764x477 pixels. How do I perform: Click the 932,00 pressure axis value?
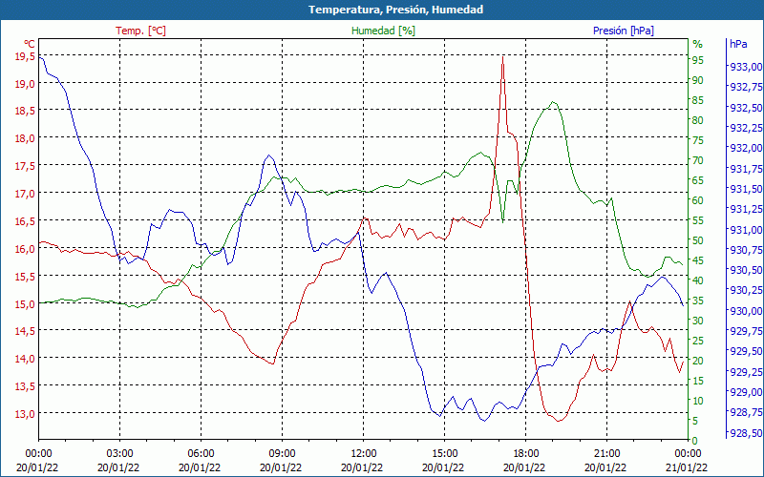coord(746,148)
